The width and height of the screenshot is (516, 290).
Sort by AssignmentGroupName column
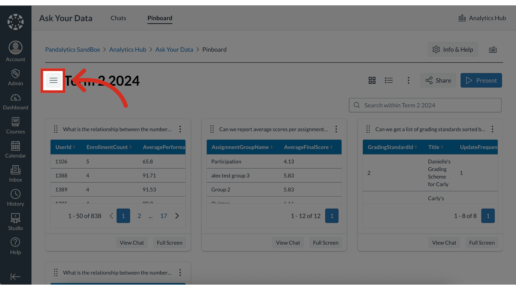point(242,147)
